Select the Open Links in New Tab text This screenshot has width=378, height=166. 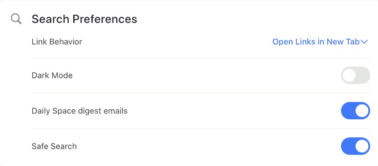point(316,42)
